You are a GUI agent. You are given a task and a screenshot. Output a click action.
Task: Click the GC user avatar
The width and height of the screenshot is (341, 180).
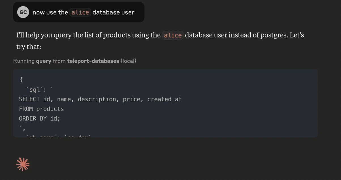tap(23, 12)
